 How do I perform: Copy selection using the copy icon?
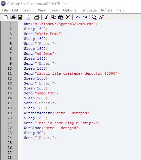pyautogui.click(x=54, y=17)
